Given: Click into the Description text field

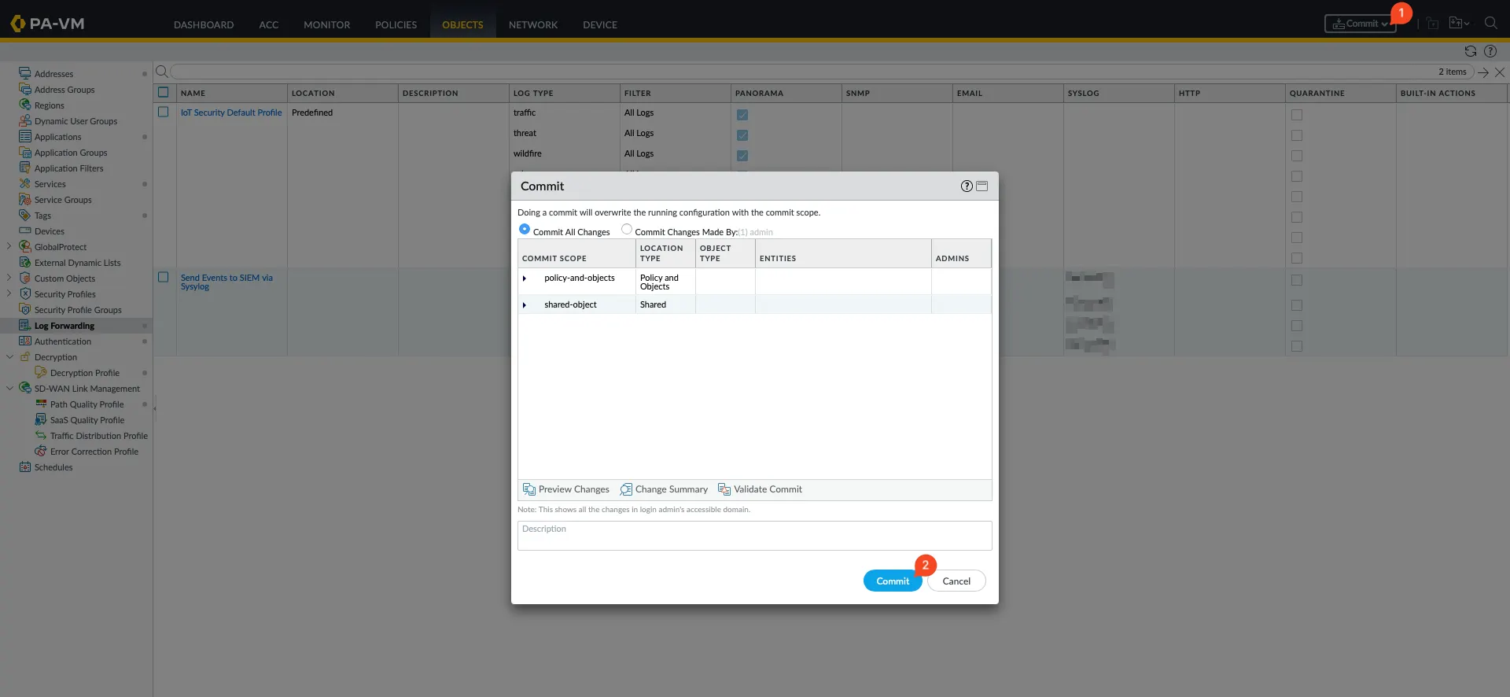Looking at the screenshot, I should click(x=754, y=536).
